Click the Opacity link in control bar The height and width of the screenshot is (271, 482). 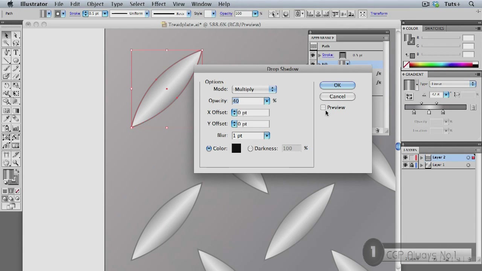click(x=226, y=14)
